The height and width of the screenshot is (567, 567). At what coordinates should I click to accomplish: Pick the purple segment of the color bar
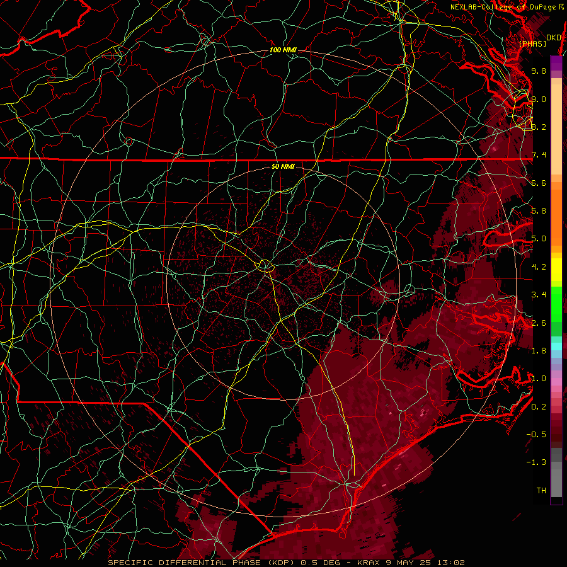pos(556,63)
